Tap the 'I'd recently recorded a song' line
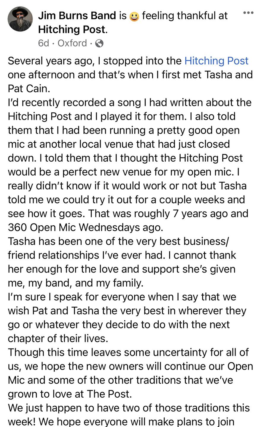Viewport: 261px width, 427px height. (x=130, y=103)
